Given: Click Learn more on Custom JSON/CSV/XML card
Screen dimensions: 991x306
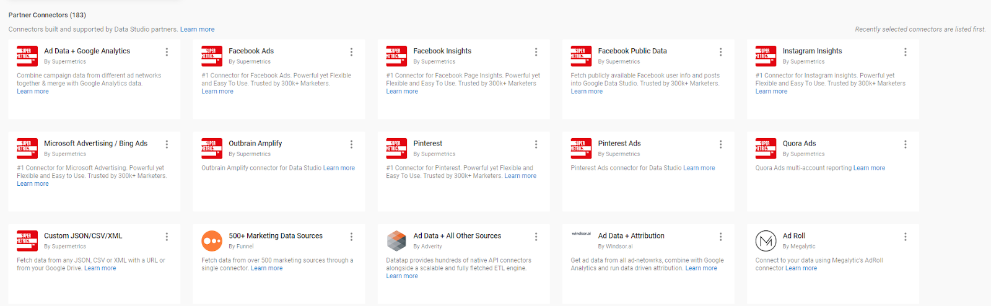Looking at the screenshot, I should pos(100,268).
